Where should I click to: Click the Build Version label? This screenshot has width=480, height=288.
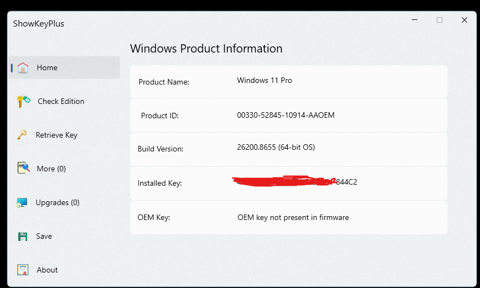pyautogui.click(x=160, y=149)
